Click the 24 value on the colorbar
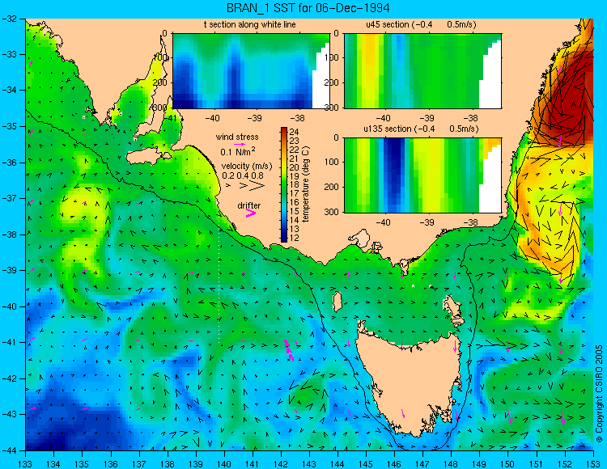 point(295,133)
